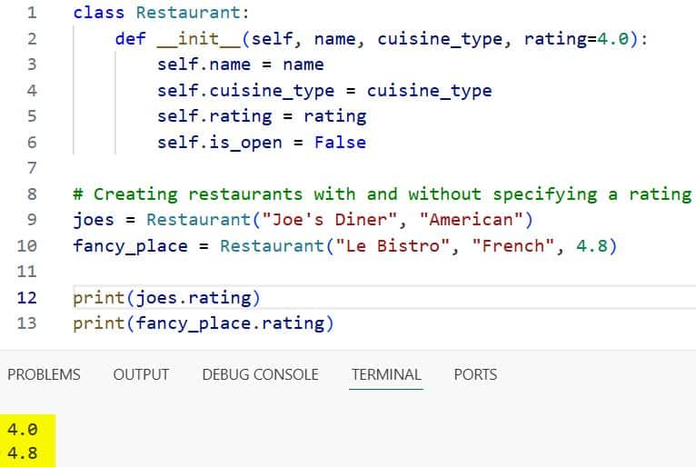Switch to the PORTS tab
This screenshot has height=467, width=696.
[x=475, y=374]
